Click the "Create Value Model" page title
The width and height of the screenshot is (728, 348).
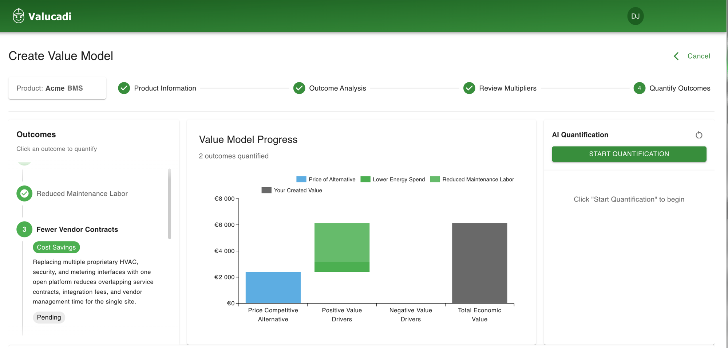pyautogui.click(x=61, y=56)
